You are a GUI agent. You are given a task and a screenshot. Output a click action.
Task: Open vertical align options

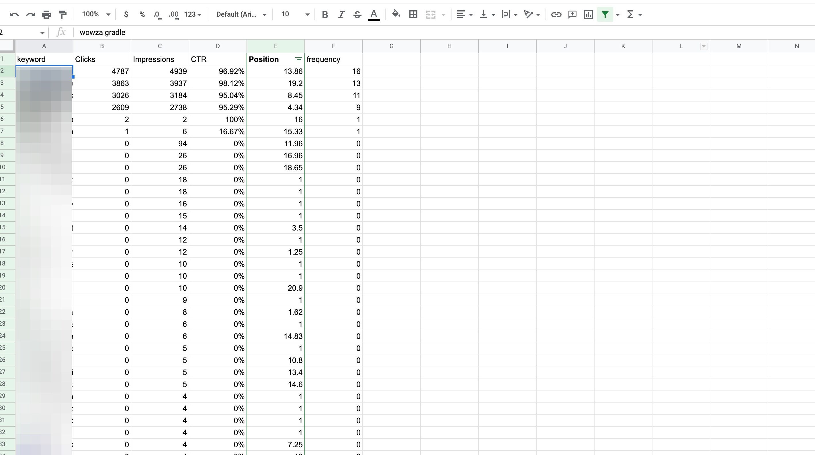point(487,15)
